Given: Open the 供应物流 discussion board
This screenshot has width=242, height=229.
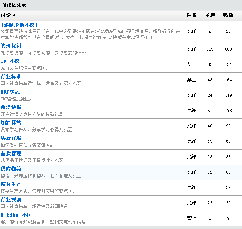Looking at the screenshot, I should (x=11, y=169).
